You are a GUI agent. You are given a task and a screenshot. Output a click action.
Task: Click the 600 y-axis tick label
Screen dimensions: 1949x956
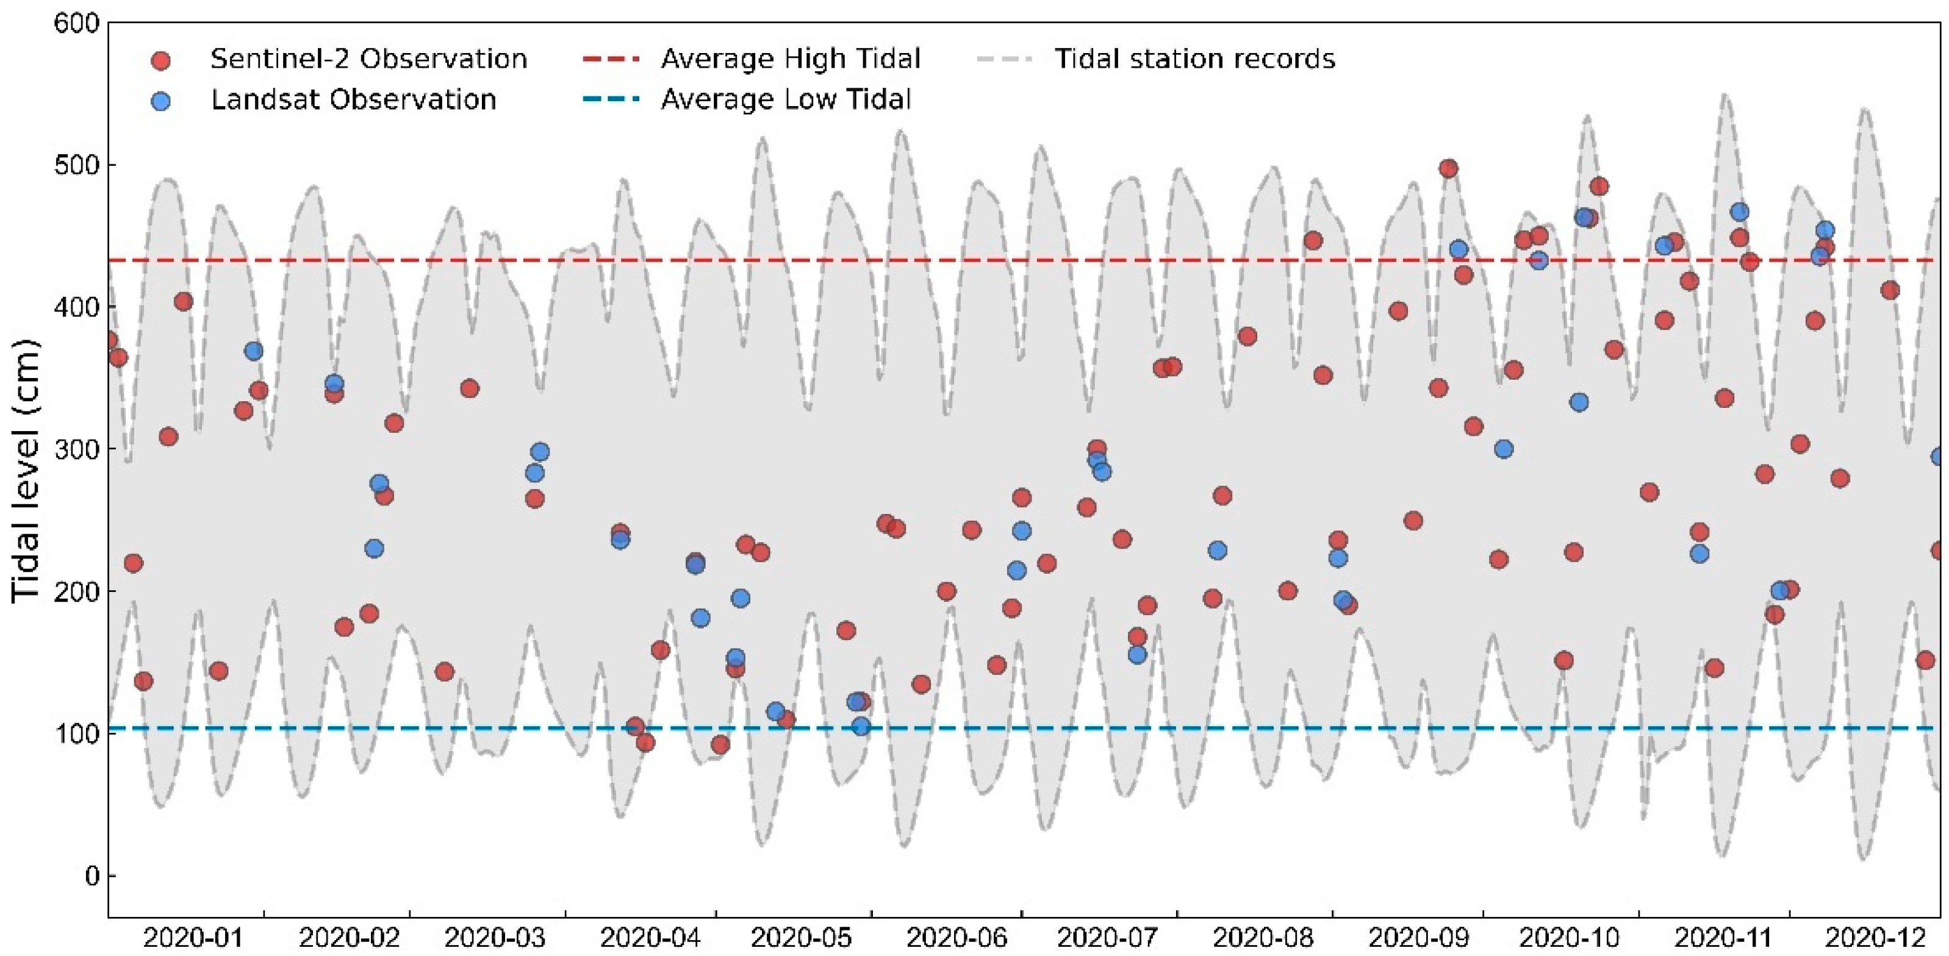pyautogui.click(x=76, y=23)
